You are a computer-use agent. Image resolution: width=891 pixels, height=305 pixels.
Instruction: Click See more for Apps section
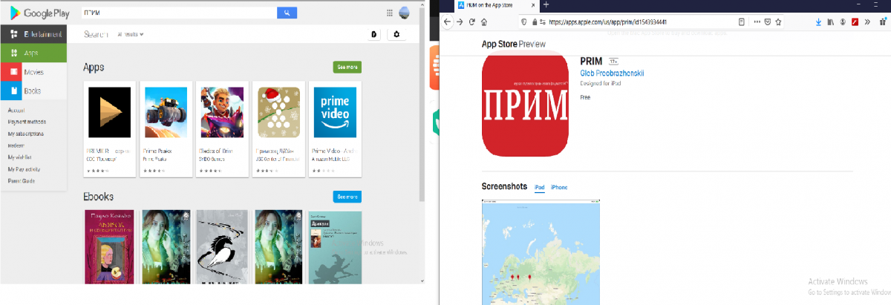(x=347, y=67)
